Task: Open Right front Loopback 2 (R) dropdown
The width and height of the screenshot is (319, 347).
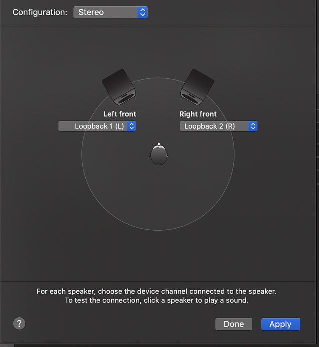Action: [218, 126]
